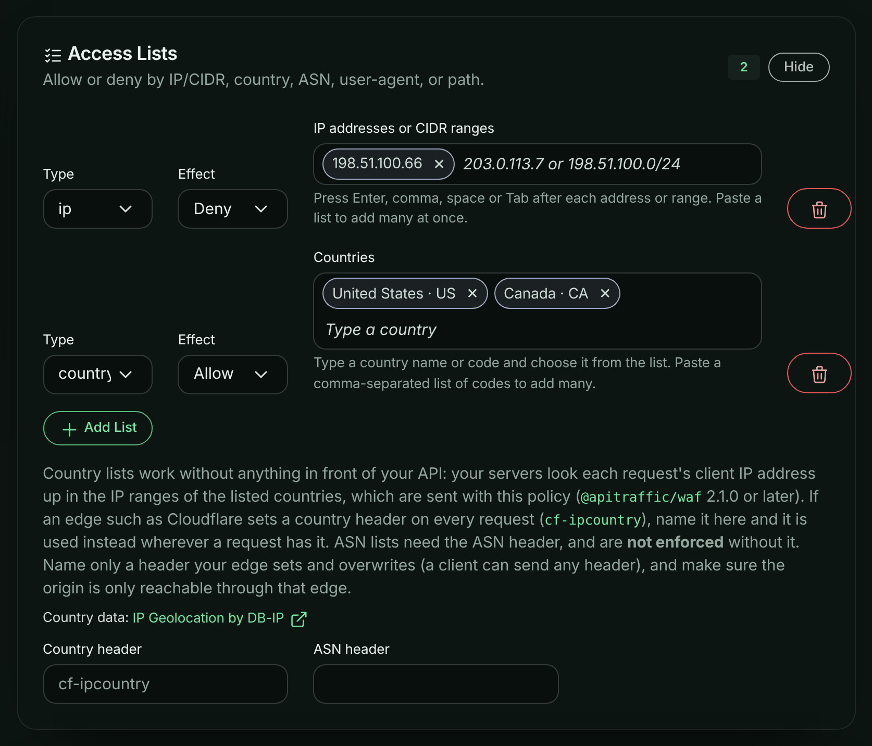This screenshot has width=872, height=746.
Task: Click the empty ASN header field
Action: [x=436, y=684]
